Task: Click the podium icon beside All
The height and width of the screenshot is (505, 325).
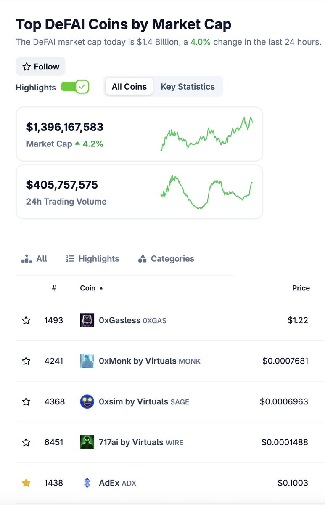Action: [26, 259]
